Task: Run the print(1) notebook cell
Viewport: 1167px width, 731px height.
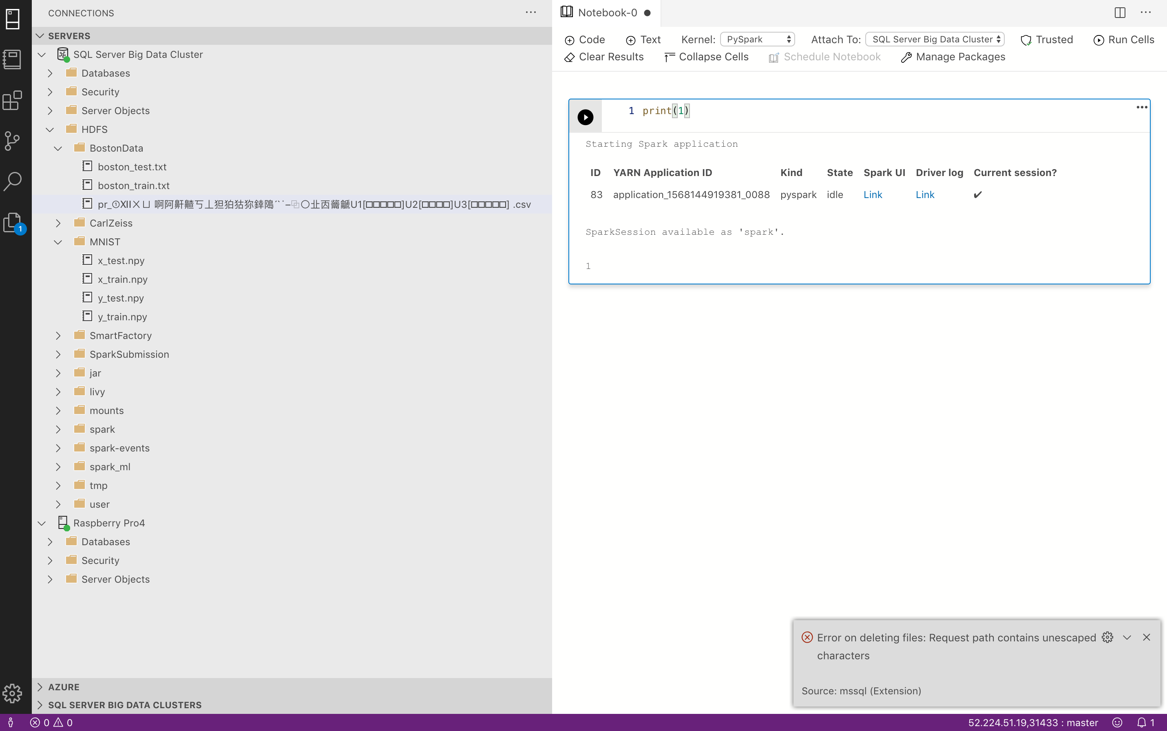Action: tap(586, 117)
